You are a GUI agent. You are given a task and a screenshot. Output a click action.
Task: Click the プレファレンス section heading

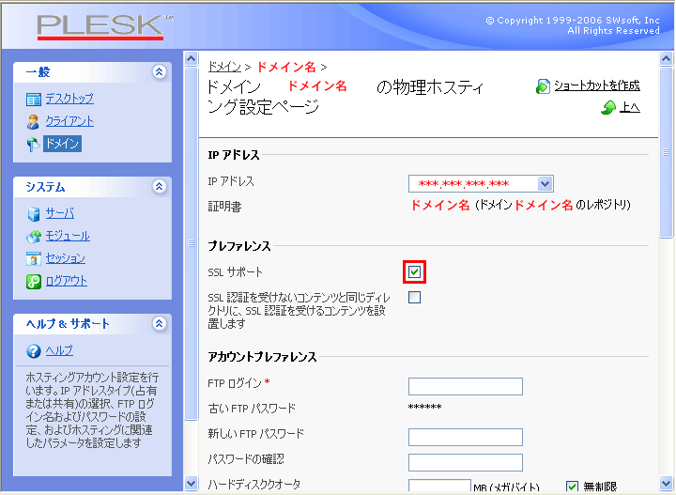[x=239, y=246]
